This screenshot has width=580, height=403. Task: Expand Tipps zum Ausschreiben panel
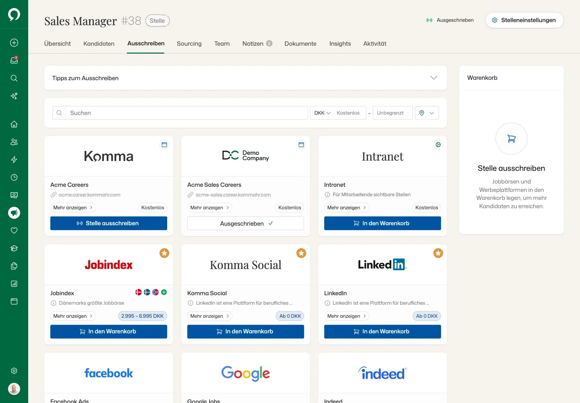click(x=245, y=78)
